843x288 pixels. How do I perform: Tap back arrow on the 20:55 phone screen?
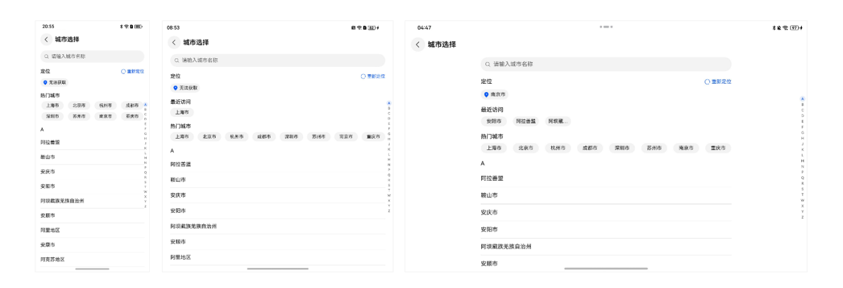(46, 39)
